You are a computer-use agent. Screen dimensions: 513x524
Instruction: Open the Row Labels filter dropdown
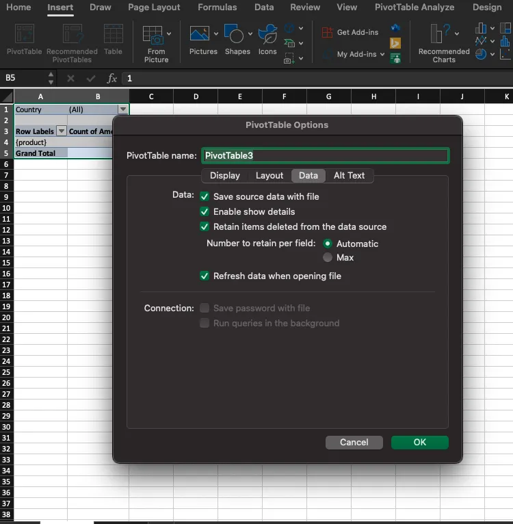(x=62, y=131)
